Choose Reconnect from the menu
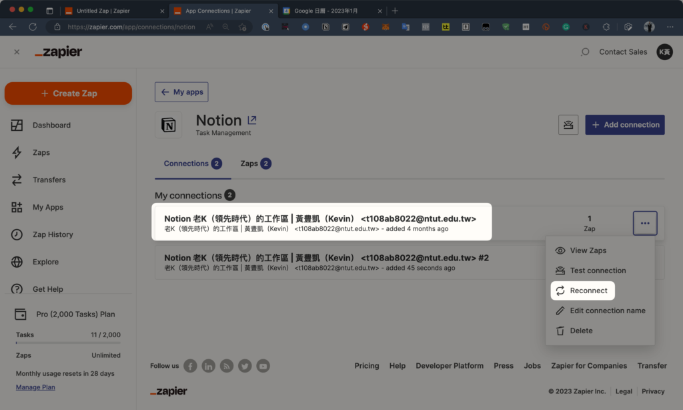 coord(582,290)
